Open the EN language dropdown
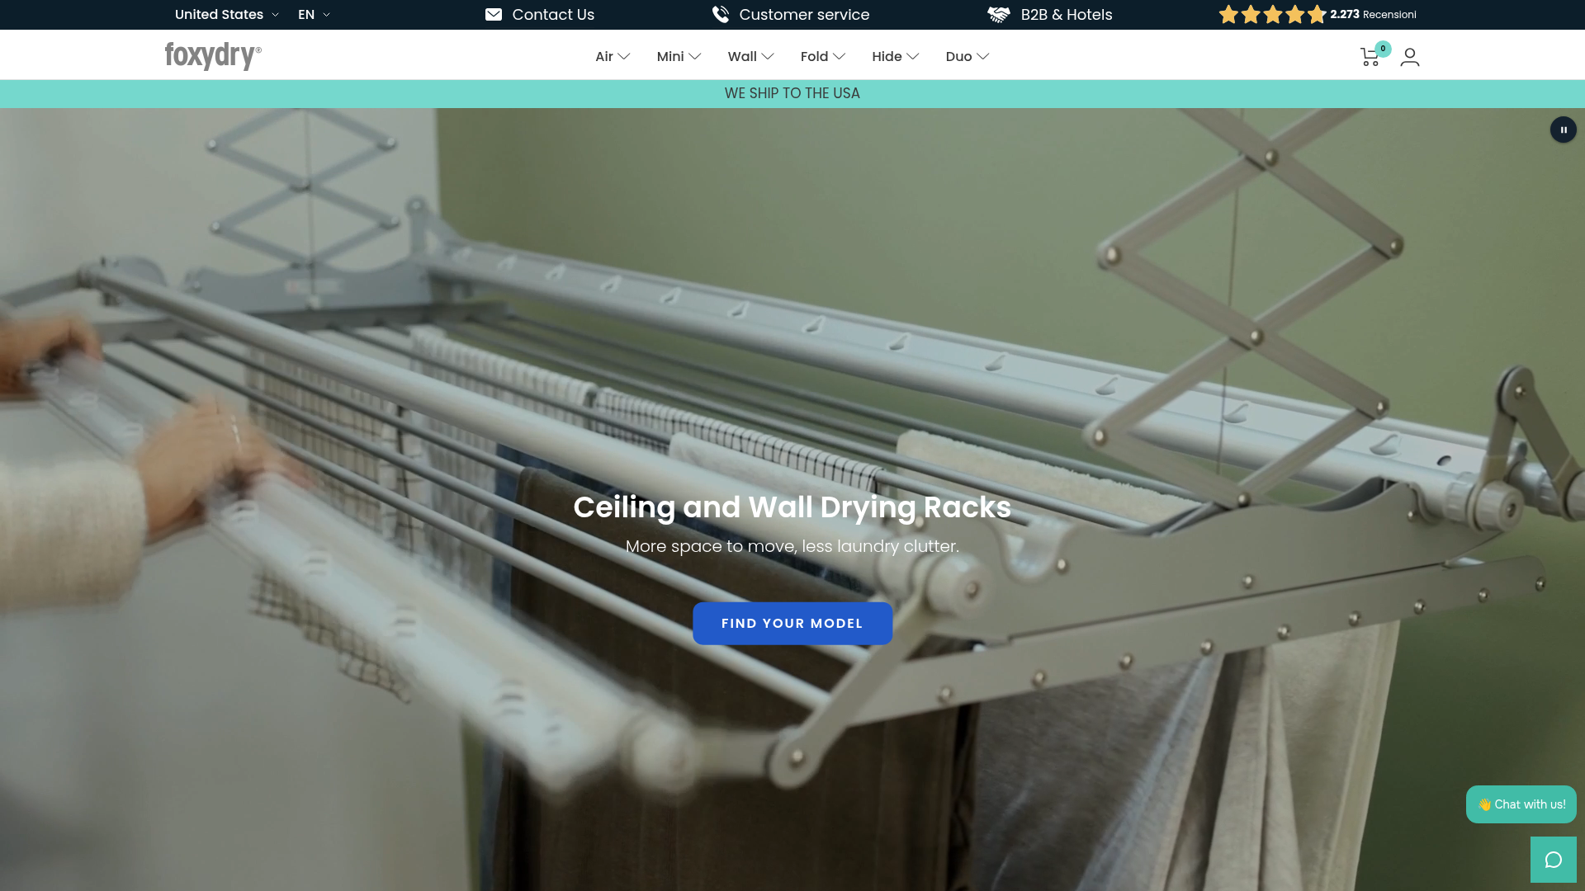The image size is (1585, 891). pyautogui.click(x=314, y=15)
